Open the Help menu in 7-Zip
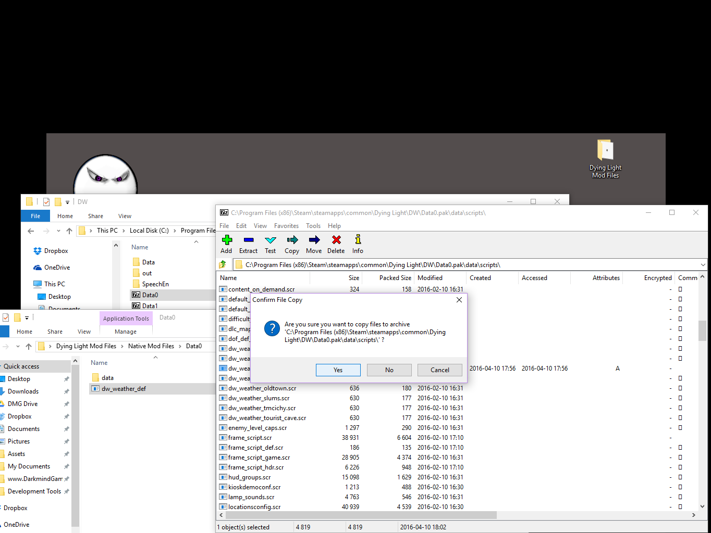The width and height of the screenshot is (711, 533). tap(334, 226)
